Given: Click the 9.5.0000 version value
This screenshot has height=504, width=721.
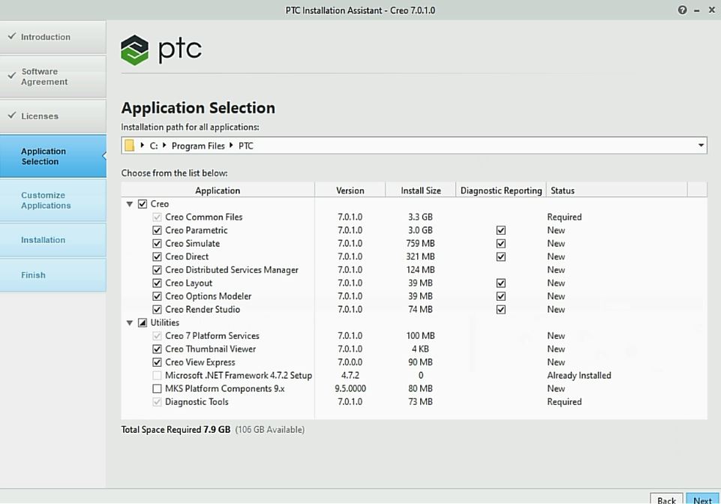Looking at the screenshot, I should pos(350,388).
